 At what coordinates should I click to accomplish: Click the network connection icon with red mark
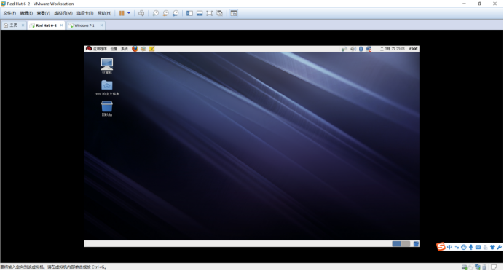click(369, 49)
